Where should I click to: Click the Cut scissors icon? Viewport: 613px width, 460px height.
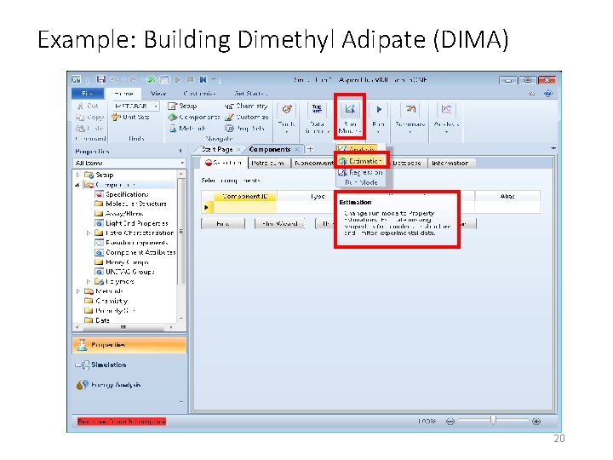[x=80, y=106]
